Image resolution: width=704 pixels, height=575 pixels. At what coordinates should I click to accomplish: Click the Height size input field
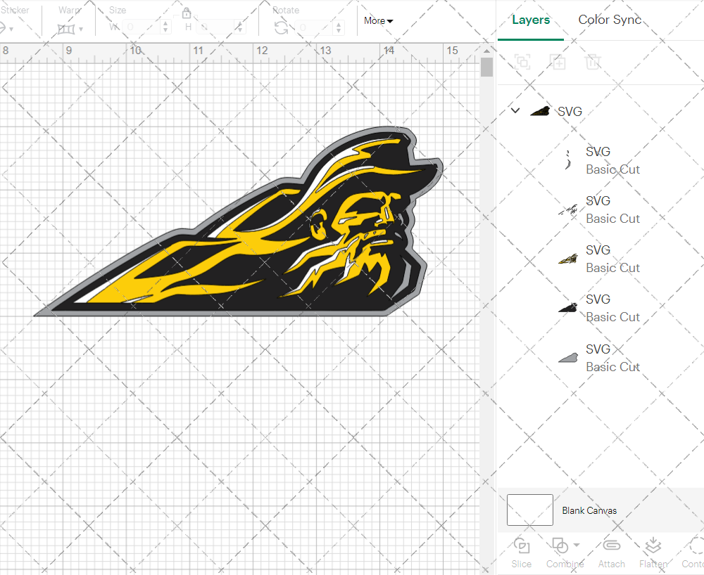coord(215,27)
